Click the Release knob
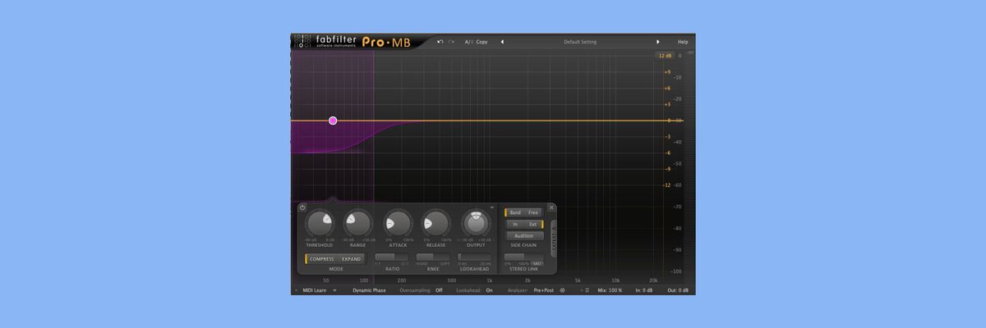Screen dimensions: 986x328 436,223
